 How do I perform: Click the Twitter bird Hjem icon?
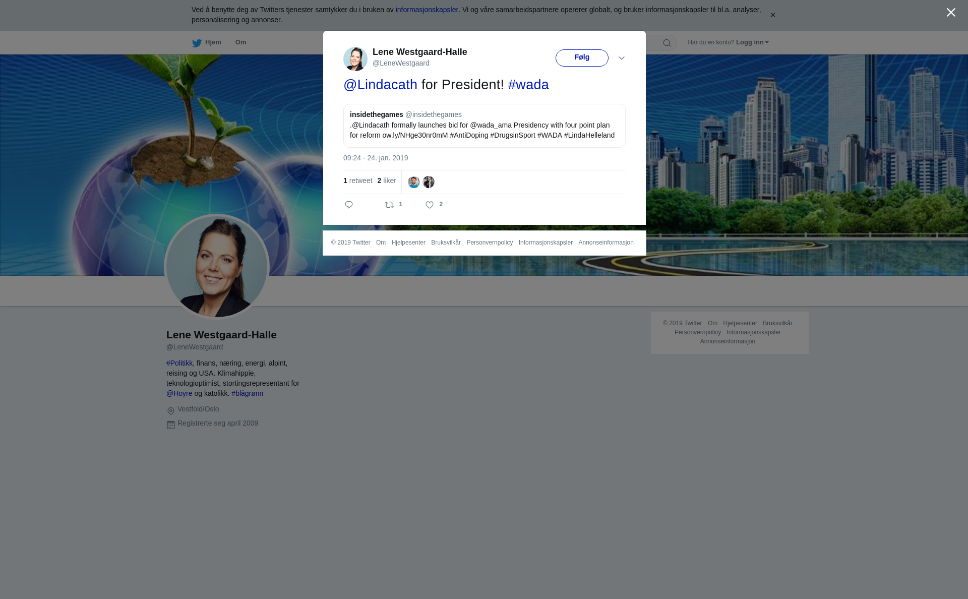[x=197, y=43]
